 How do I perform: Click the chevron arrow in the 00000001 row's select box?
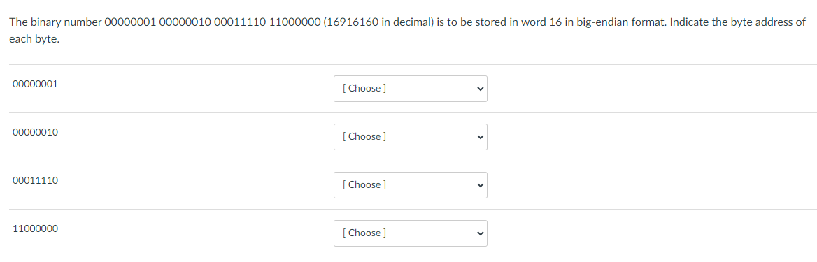(x=480, y=89)
